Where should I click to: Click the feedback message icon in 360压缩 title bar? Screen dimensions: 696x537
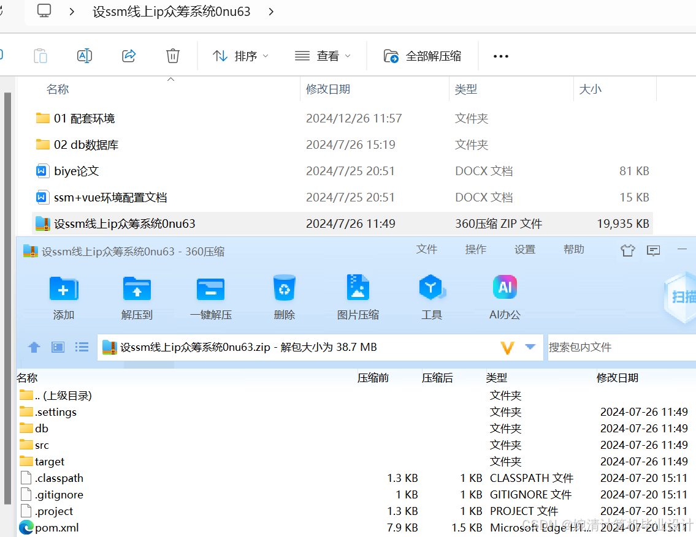pyautogui.click(x=654, y=251)
